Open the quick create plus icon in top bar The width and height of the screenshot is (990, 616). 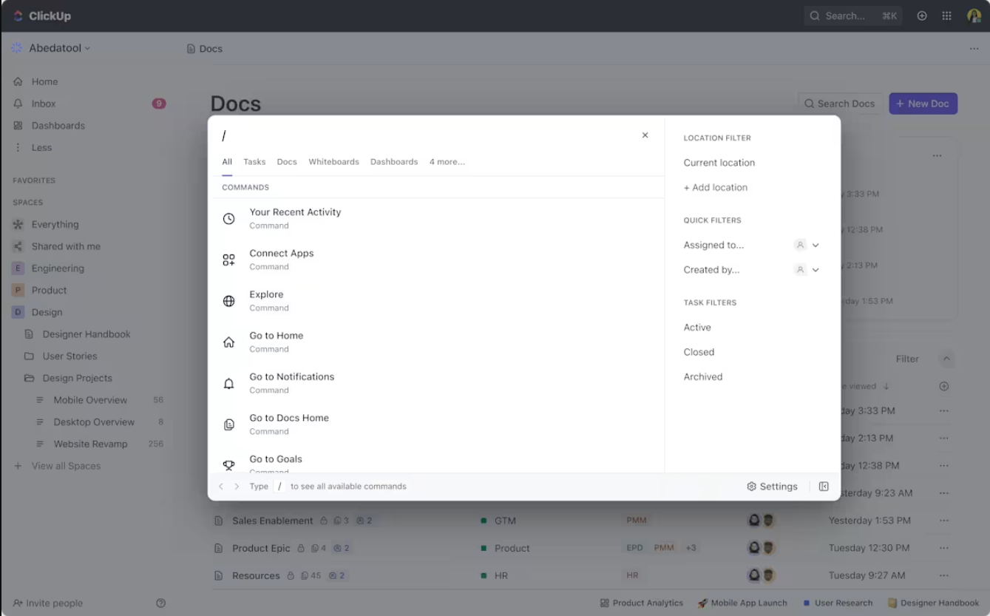[922, 16]
